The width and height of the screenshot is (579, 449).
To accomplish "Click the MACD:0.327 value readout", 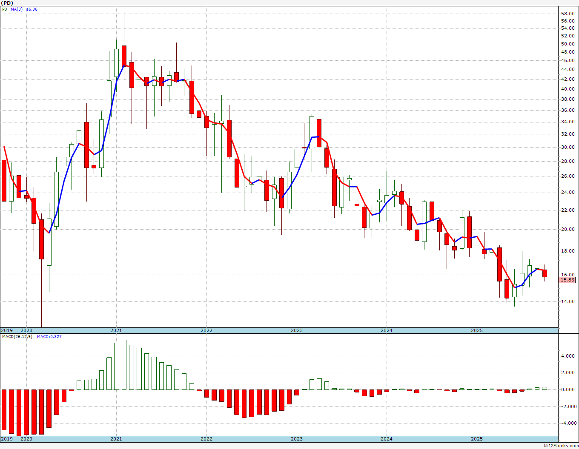I will (49, 337).
